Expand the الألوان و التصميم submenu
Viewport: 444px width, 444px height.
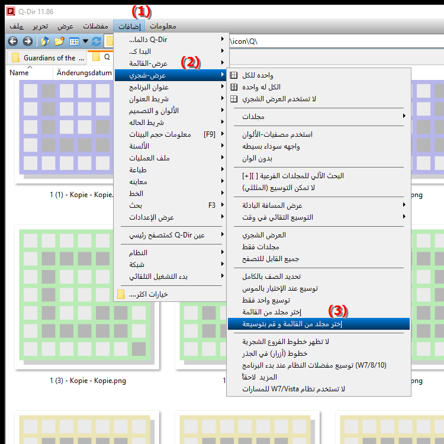point(170,111)
